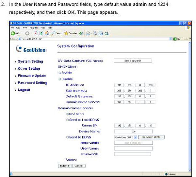The height and width of the screenshot is (177, 196).
Task: Click first octet of IP Address
Action: click(x=119, y=85)
